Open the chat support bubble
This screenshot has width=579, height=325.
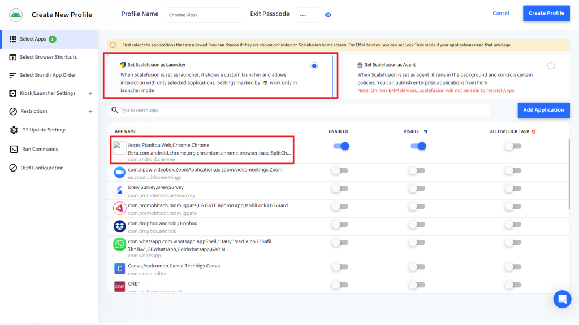point(562,299)
